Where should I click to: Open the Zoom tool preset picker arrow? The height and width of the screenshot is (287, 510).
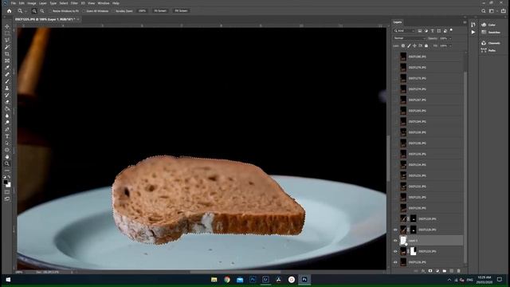(x=25, y=11)
